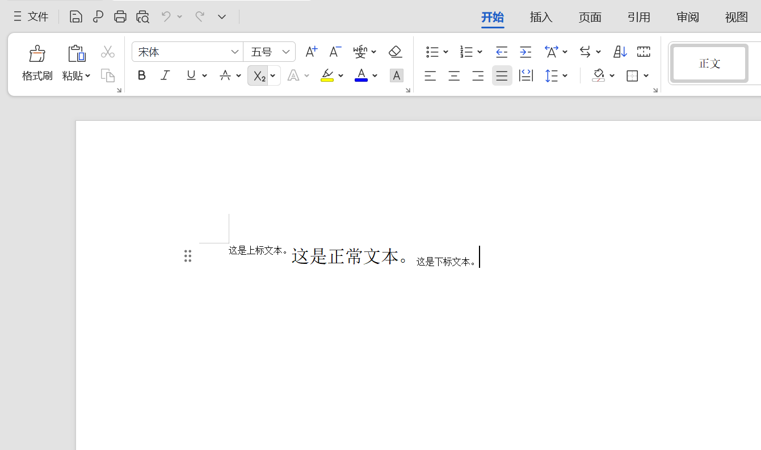The height and width of the screenshot is (450, 761).
Task: Select the 正文 style thumbnail
Action: click(x=709, y=64)
